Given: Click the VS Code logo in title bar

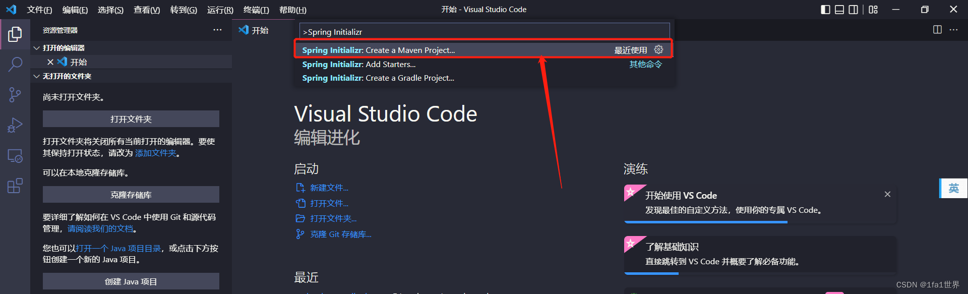Looking at the screenshot, I should click(11, 10).
